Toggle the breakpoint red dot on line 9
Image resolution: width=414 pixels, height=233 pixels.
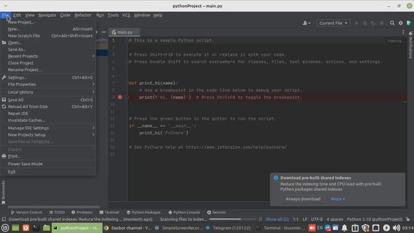120,97
